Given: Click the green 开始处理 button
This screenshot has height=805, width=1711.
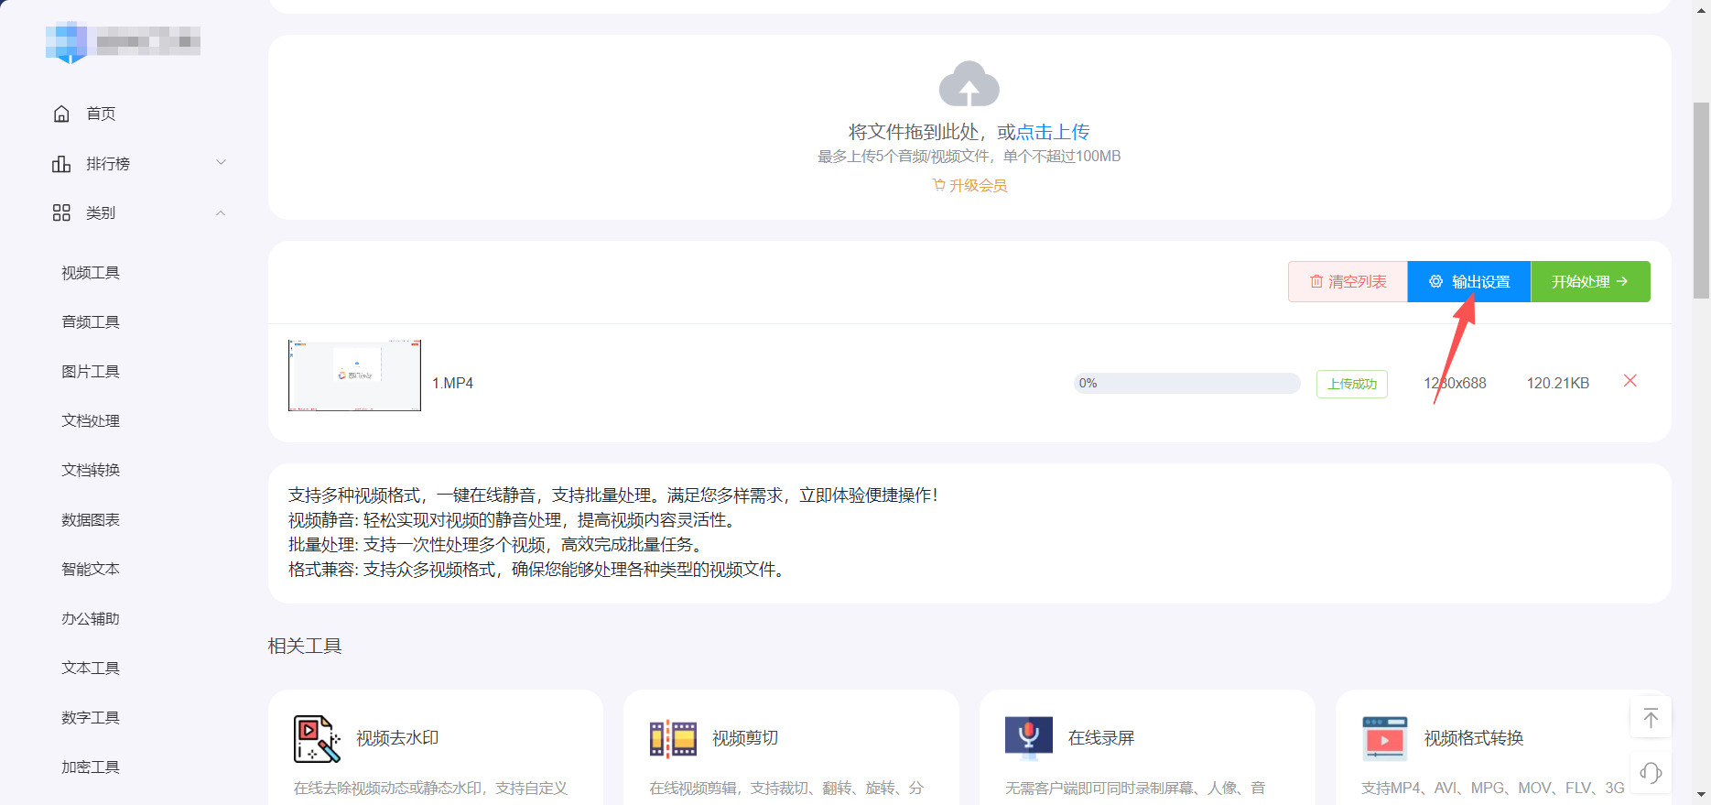Looking at the screenshot, I should 1590,281.
